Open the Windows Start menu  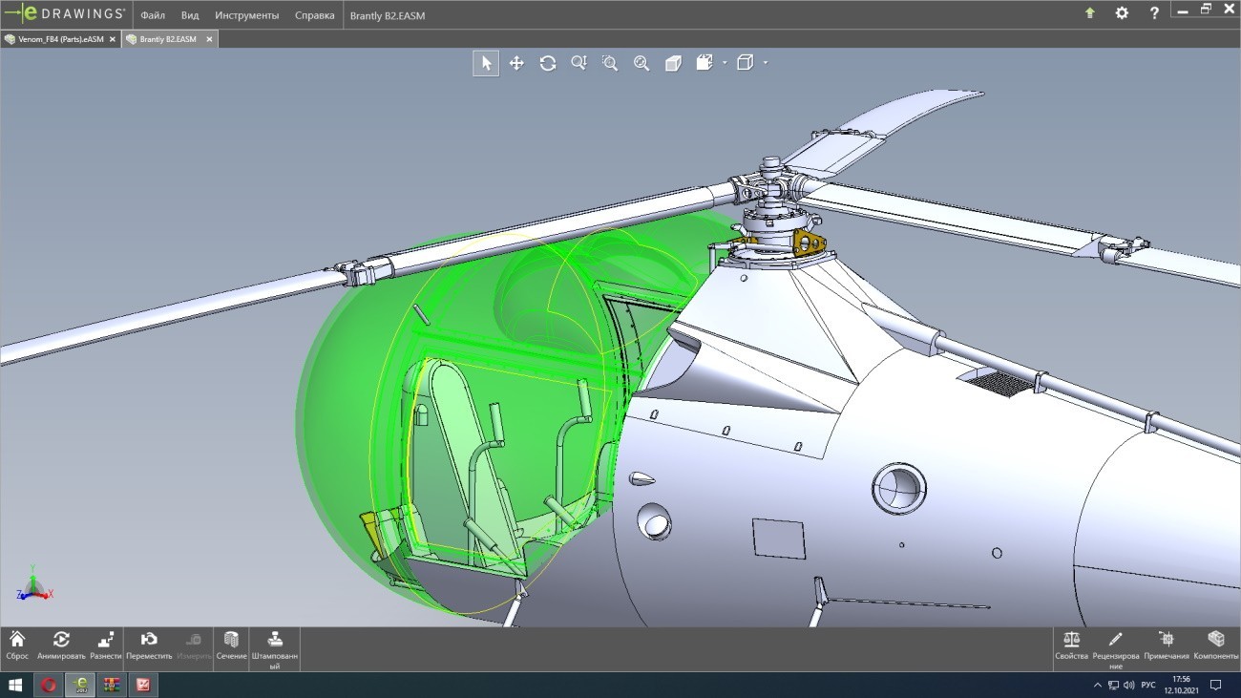[16, 685]
